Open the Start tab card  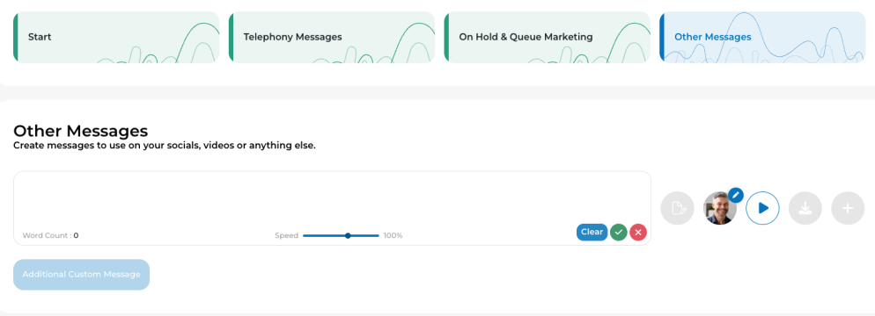pos(116,37)
